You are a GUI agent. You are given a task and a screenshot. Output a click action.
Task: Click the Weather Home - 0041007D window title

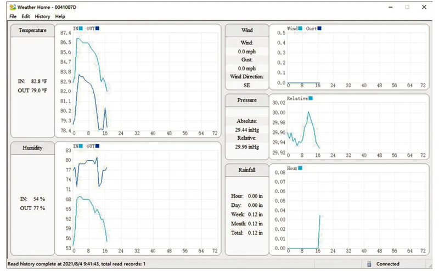(x=47, y=7)
